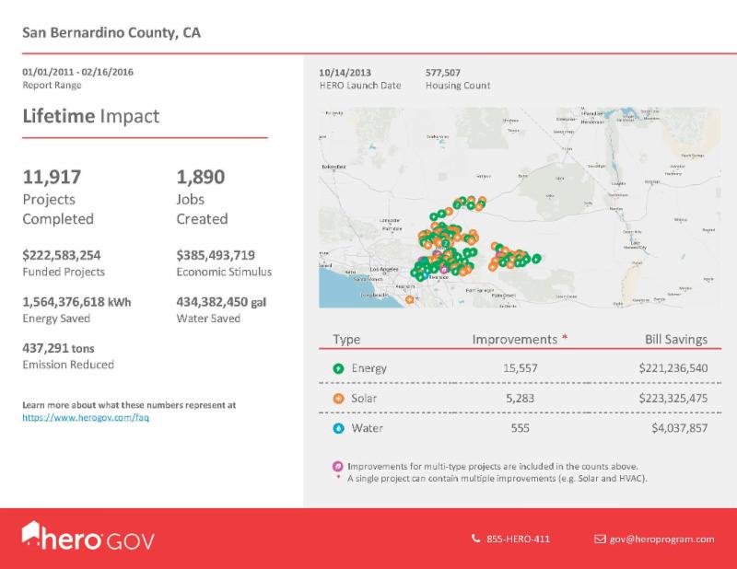The height and width of the screenshot is (569, 737).
Task: Click the Los Angeles label on the map
Action: tap(384, 269)
